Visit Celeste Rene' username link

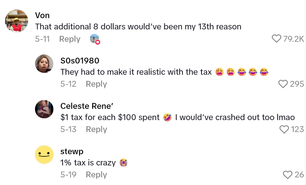87,106
